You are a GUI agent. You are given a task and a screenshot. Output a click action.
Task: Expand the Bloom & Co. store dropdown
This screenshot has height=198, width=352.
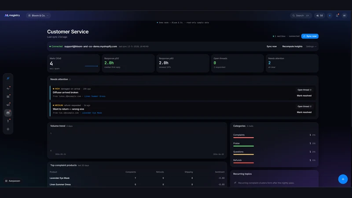point(38,15)
